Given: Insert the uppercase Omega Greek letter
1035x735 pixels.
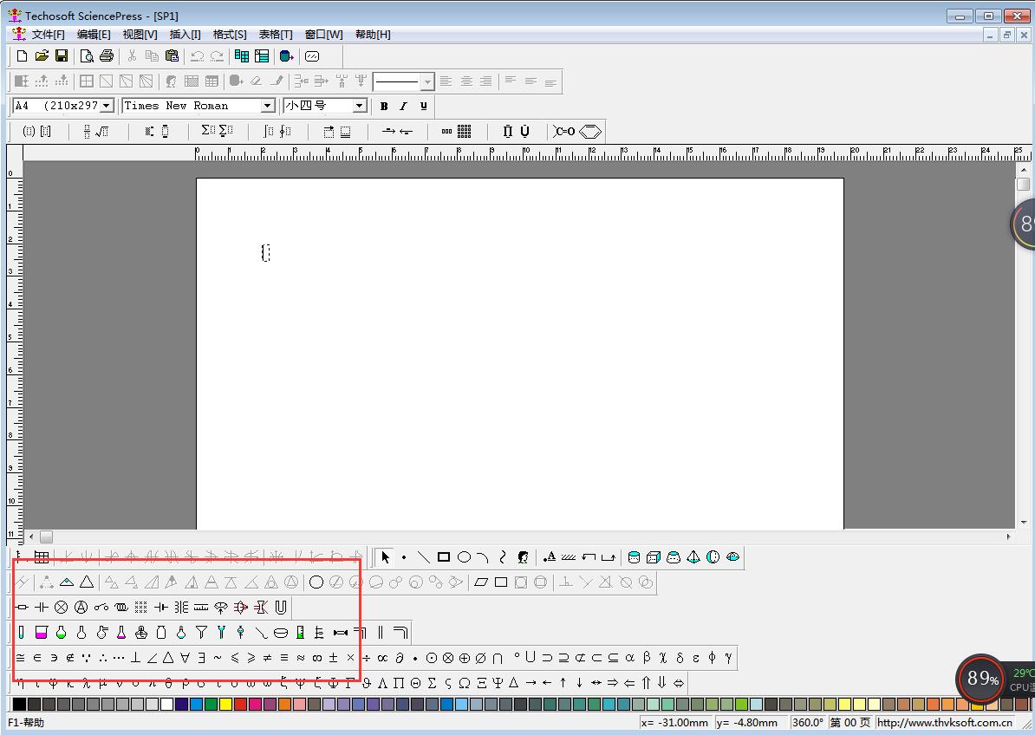Looking at the screenshot, I should point(465,683).
